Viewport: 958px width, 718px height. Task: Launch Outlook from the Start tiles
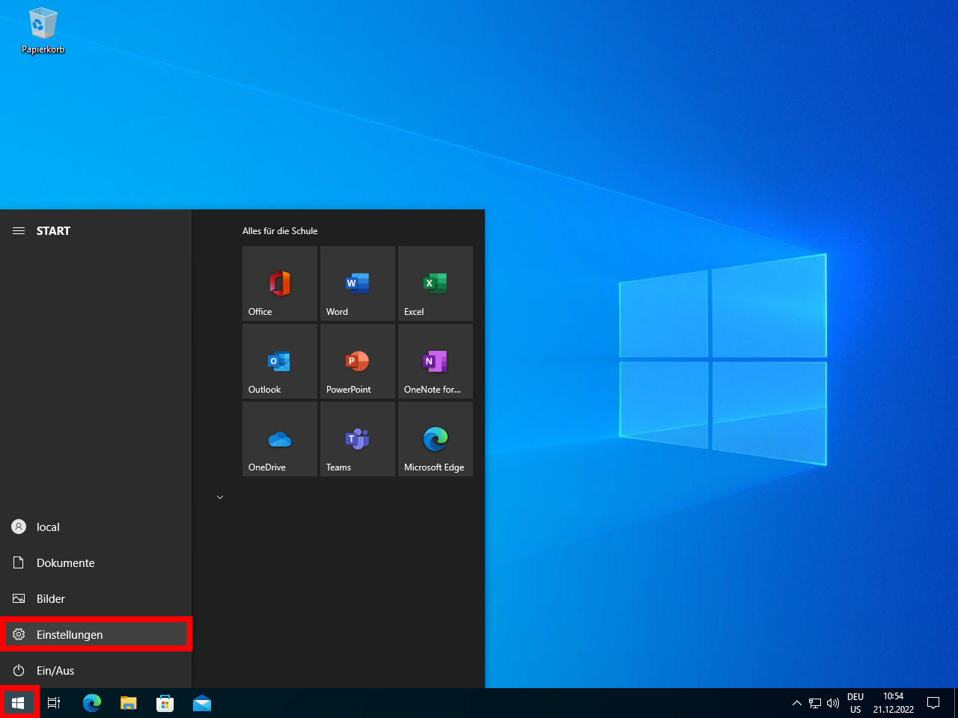[280, 361]
